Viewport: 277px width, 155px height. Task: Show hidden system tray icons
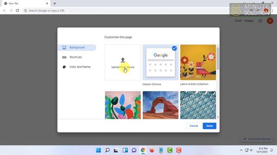click(x=241, y=150)
